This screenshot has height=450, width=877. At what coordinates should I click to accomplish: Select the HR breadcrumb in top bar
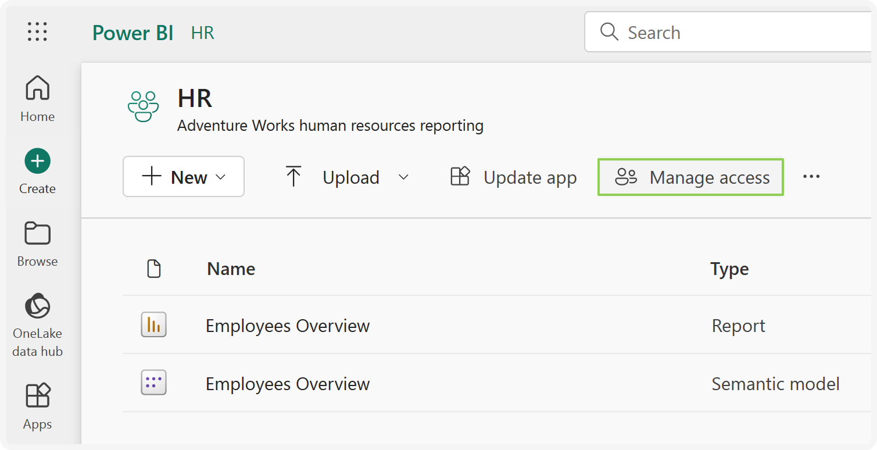pos(202,33)
